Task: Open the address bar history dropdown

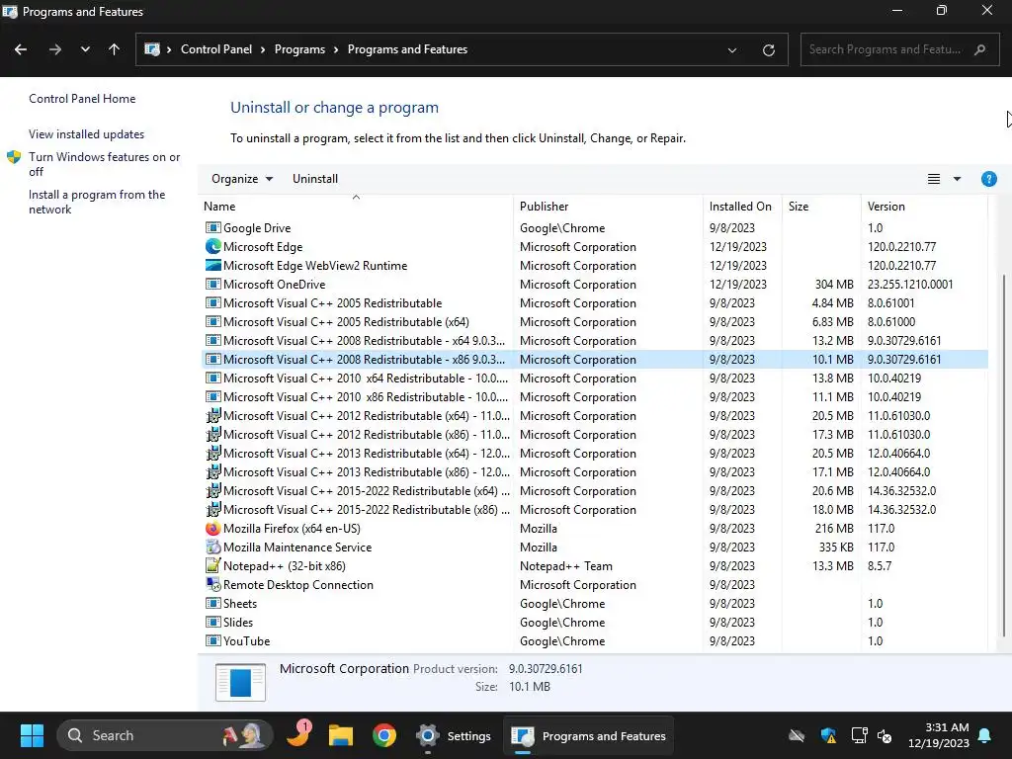Action: [732, 50]
